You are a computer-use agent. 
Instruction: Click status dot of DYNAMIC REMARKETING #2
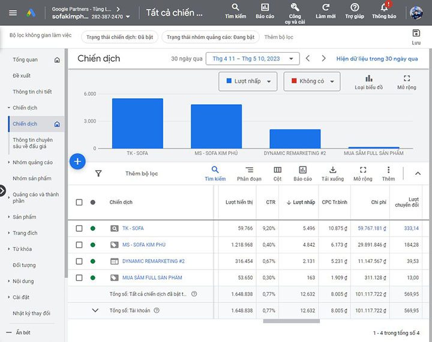(x=93, y=261)
